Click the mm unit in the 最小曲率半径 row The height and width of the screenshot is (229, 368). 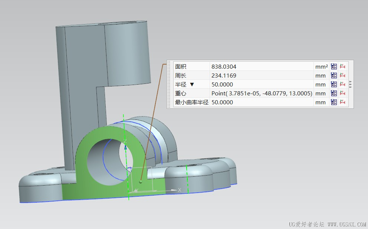coord(321,103)
